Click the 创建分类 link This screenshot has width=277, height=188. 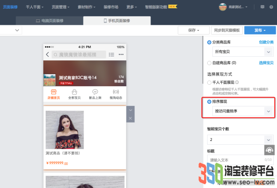266,42
